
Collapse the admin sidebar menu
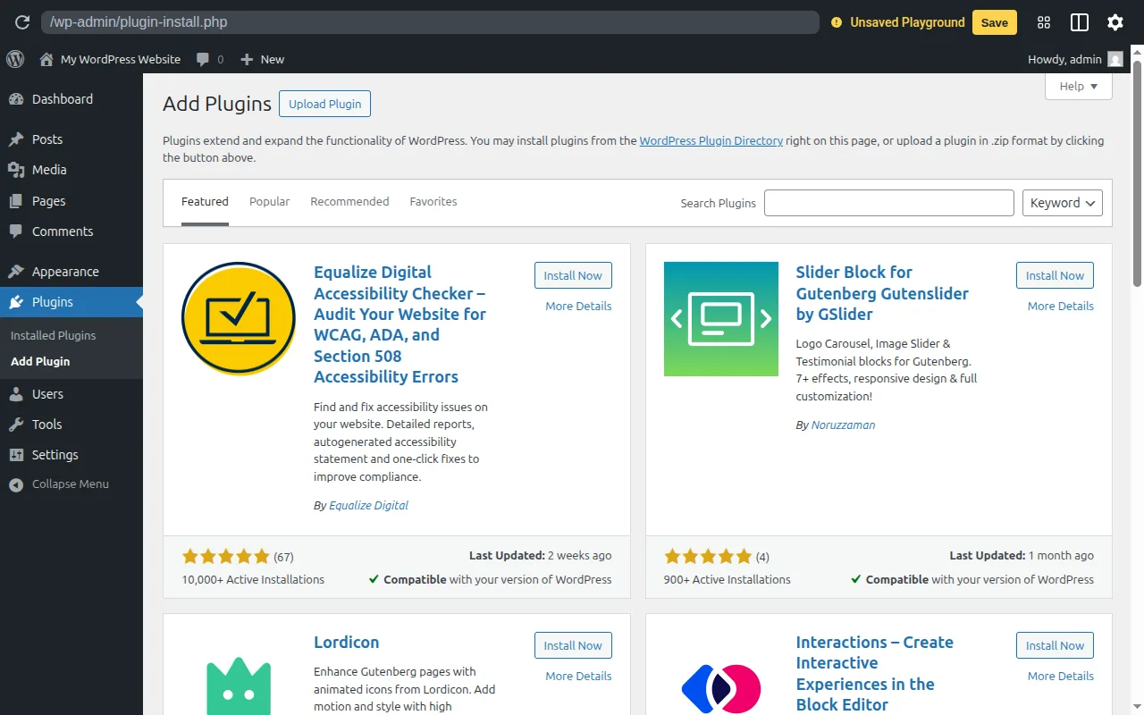[14, 484]
